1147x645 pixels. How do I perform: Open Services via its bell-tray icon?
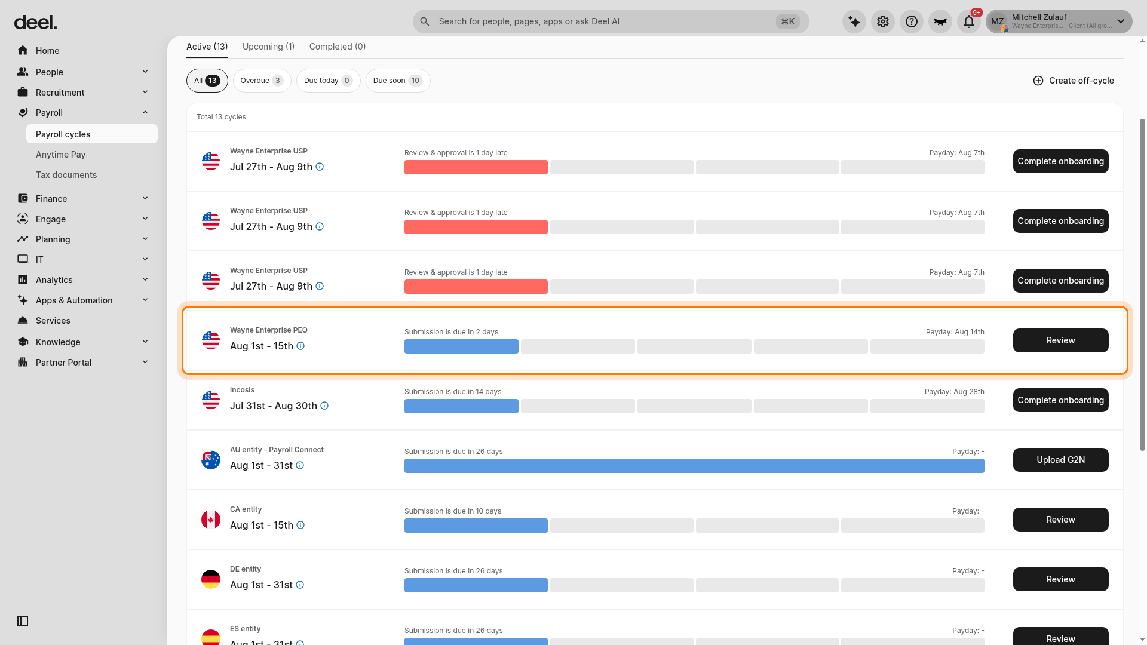pyautogui.click(x=23, y=320)
